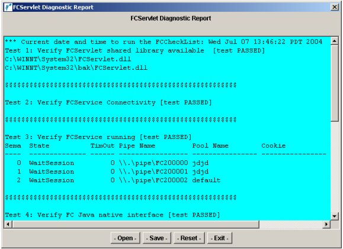Screen dimensions: 343x249
Task: Click the Test 1 shared library line
Action: [135, 51]
